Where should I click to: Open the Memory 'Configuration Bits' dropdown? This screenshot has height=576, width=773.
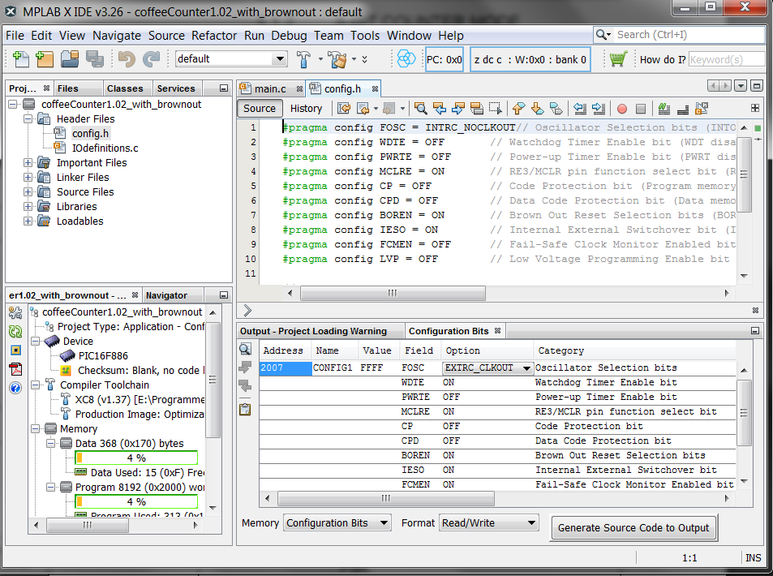tap(337, 522)
